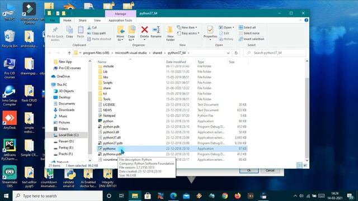Go up one folder level arrow
The image size is (358, 201).
[x=69, y=53]
